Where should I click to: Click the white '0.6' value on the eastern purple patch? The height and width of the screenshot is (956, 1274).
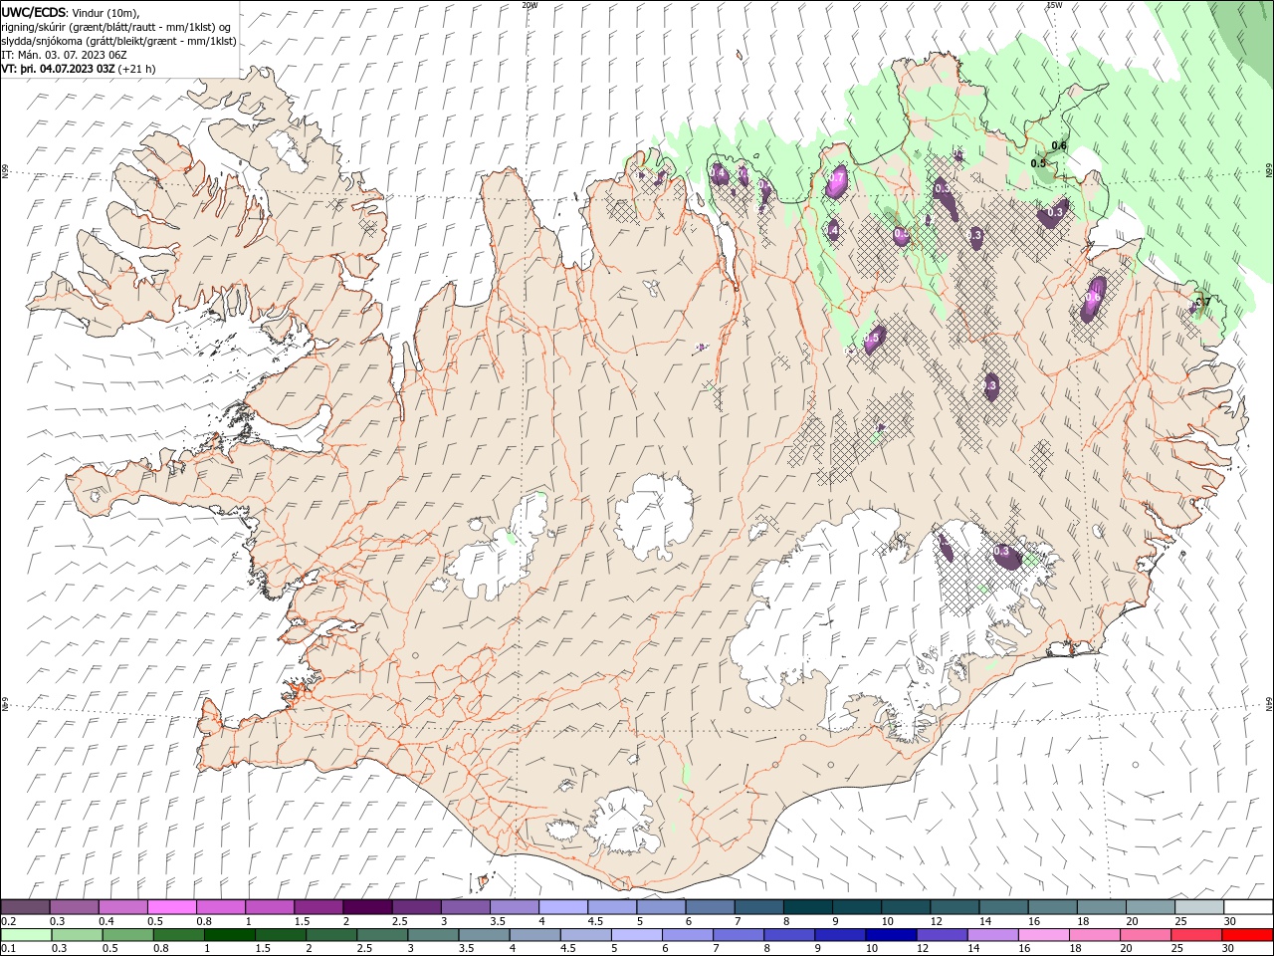coord(1093,297)
